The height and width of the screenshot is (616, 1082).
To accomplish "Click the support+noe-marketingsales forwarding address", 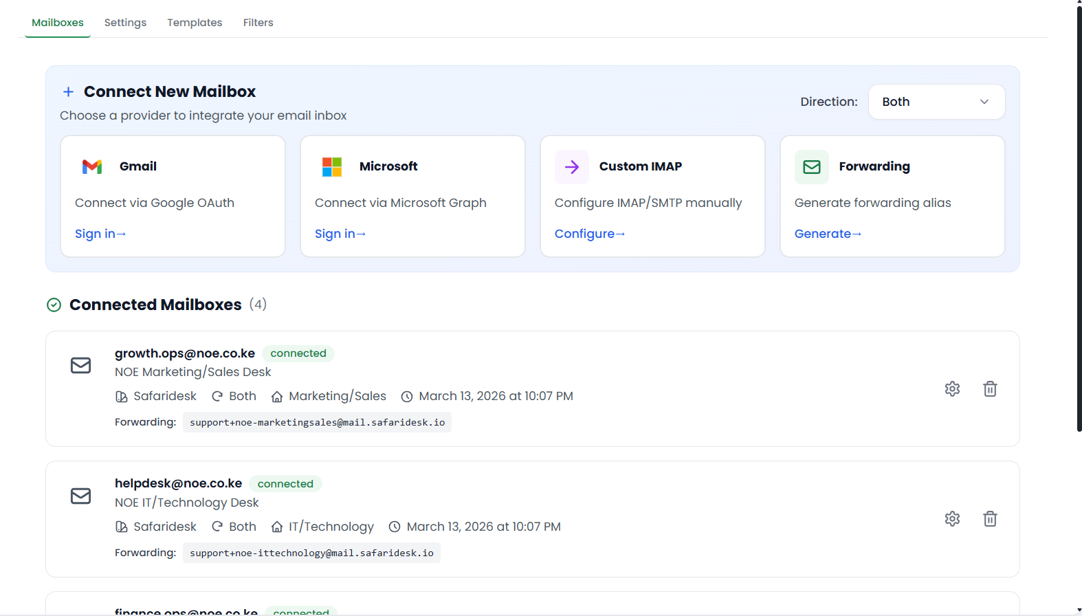I will [x=317, y=422].
